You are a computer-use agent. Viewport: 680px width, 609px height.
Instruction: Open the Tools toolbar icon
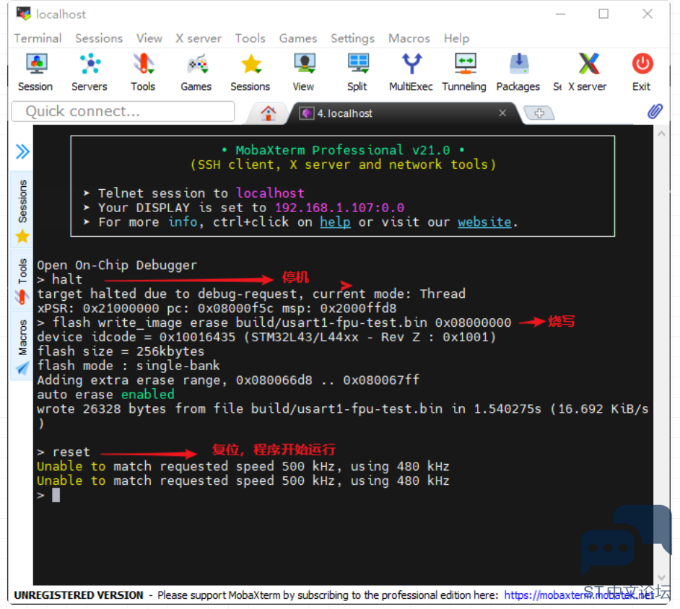143,72
